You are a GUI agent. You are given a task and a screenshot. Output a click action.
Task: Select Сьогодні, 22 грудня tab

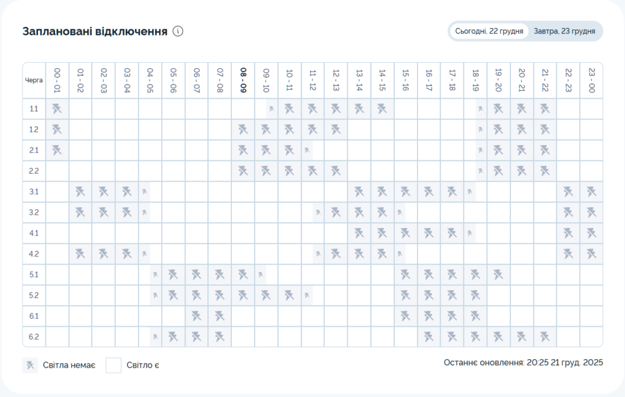[490, 31]
